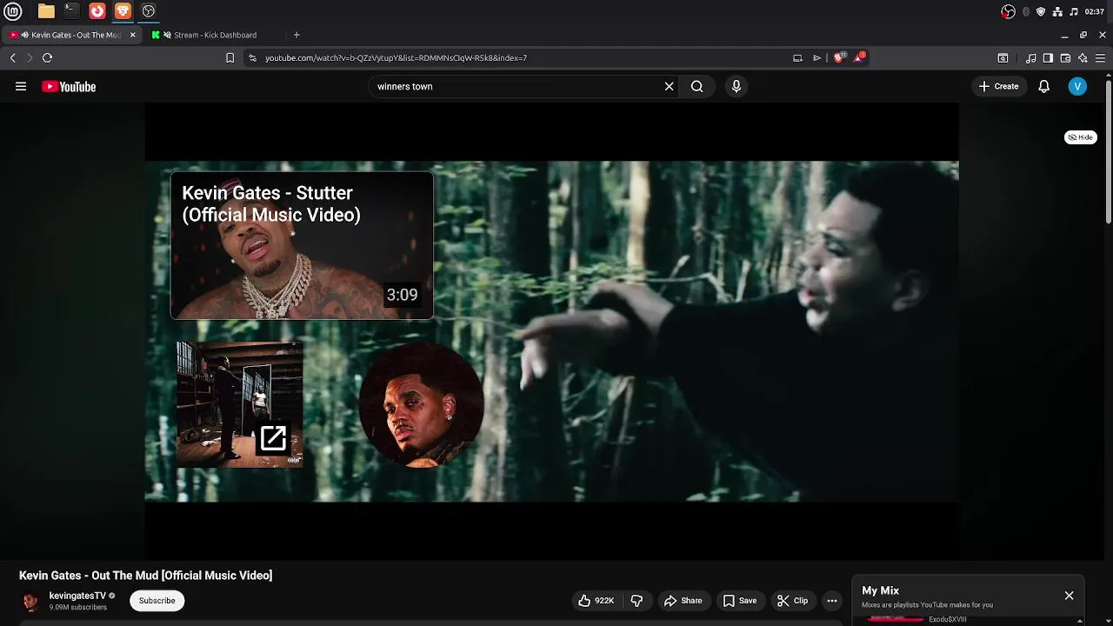Open the Files folder taskbar icon
Screen dimensions: 1113x626
[x=46, y=11]
